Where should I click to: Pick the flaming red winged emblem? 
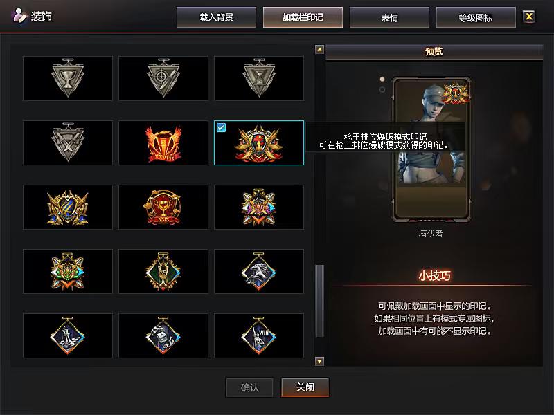(163, 143)
